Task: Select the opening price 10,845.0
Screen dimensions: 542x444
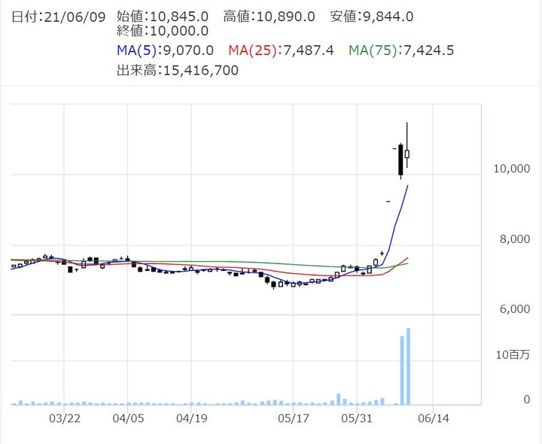Action: coord(179,17)
